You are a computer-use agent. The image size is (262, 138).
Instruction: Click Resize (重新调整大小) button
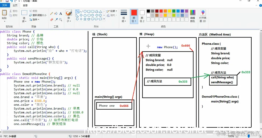[38, 15]
